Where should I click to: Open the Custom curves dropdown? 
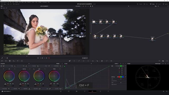[117, 64]
